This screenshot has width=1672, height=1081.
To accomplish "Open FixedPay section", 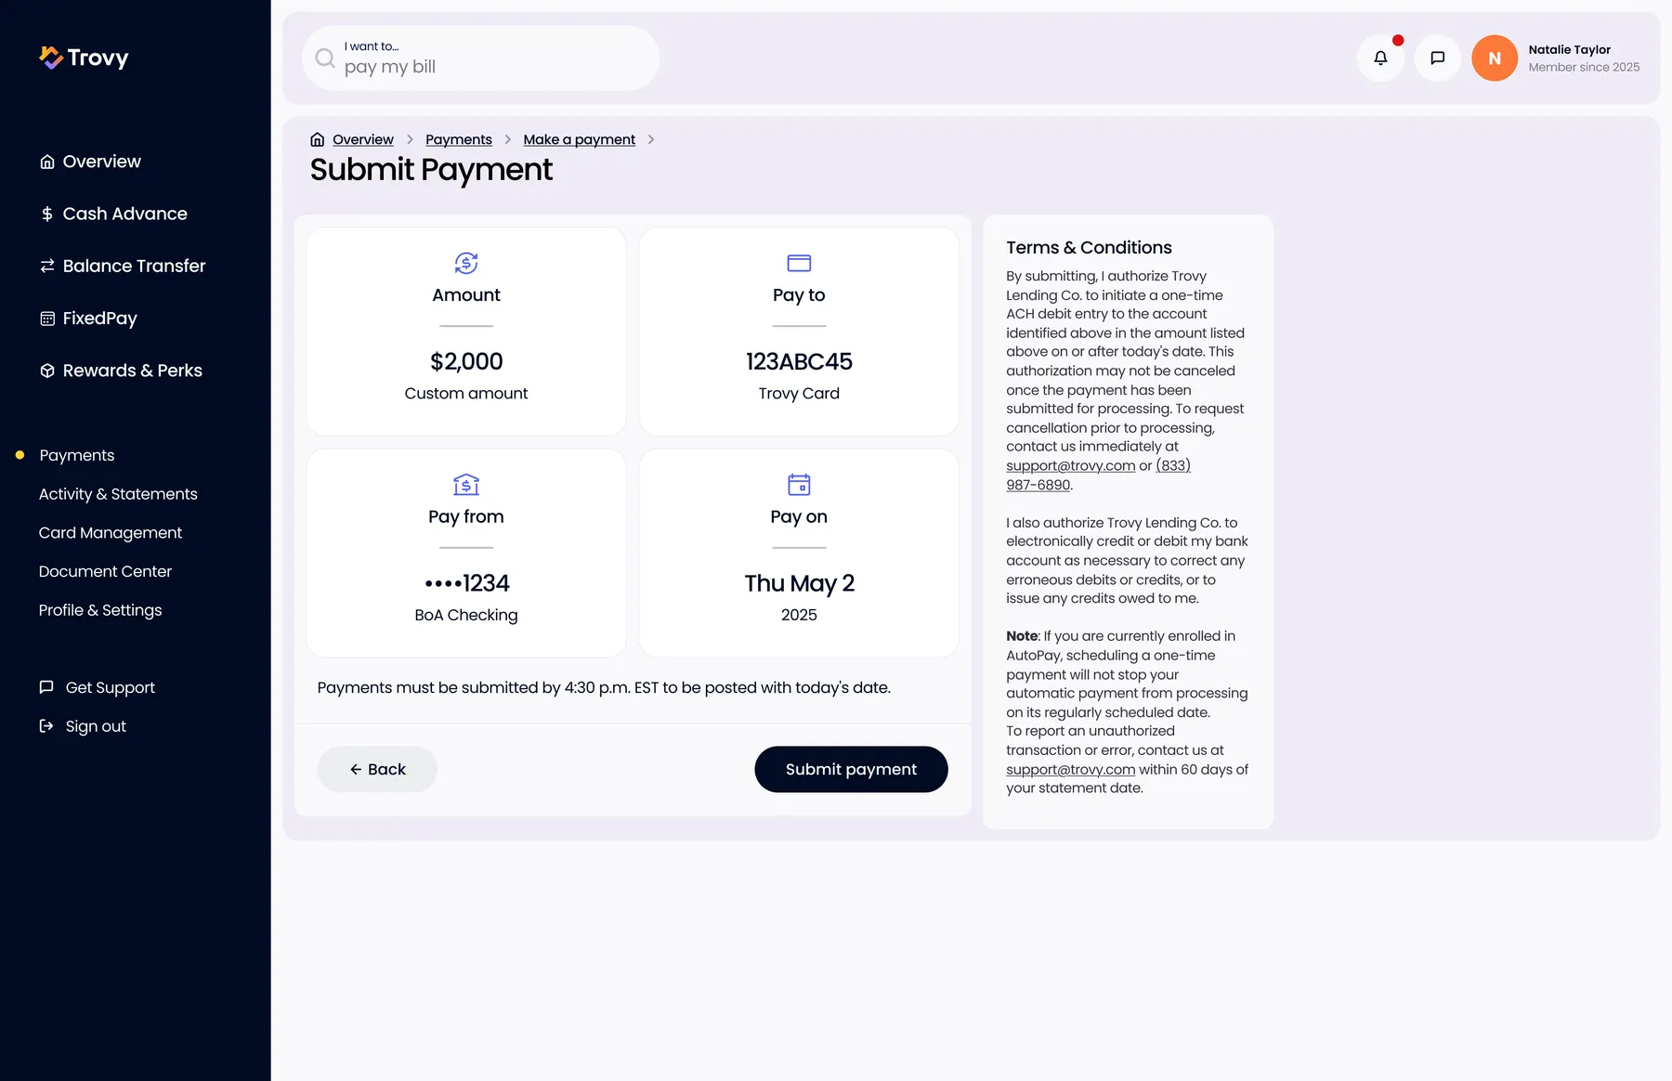I will tap(88, 319).
